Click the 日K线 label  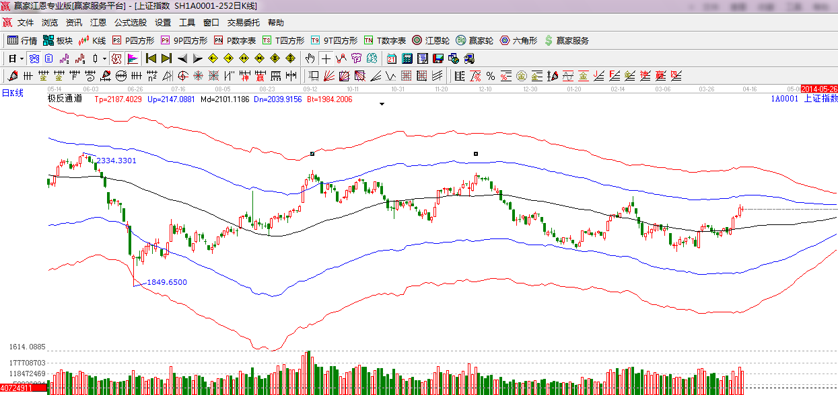(x=12, y=93)
